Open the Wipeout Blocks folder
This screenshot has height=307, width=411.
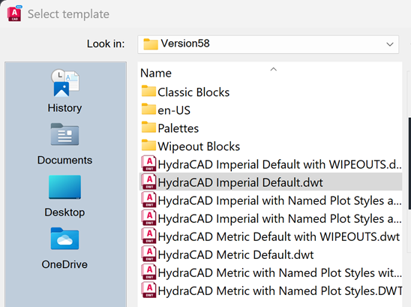(190, 146)
